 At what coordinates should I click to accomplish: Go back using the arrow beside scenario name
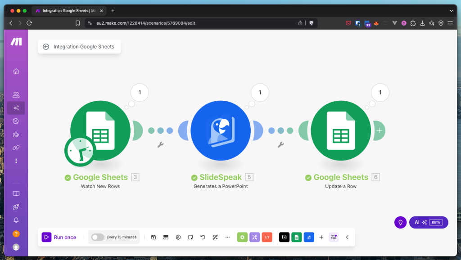pyautogui.click(x=46, y=47)
